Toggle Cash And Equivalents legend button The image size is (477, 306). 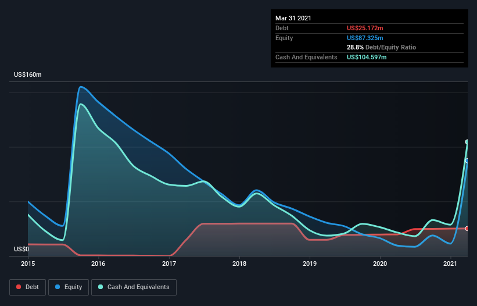tap(134, 287)
